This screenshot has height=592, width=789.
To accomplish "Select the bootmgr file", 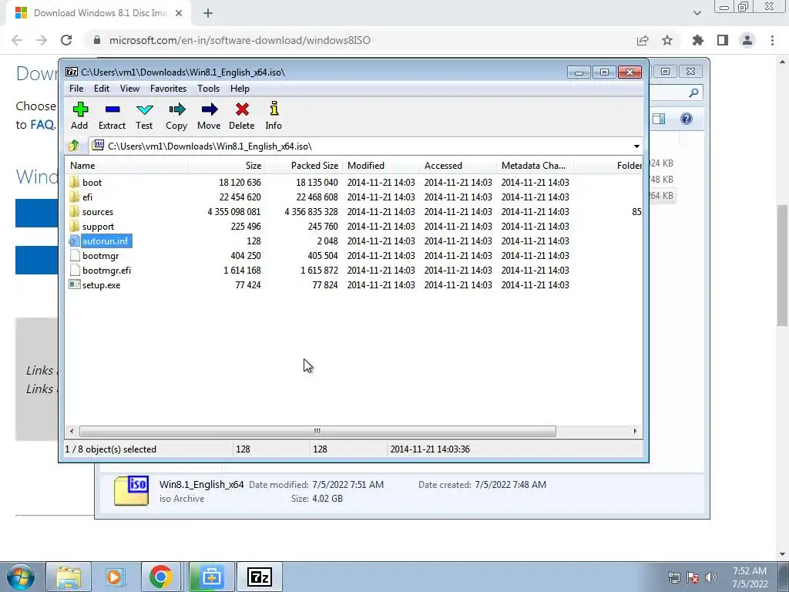I will click(x=100, y=256).
